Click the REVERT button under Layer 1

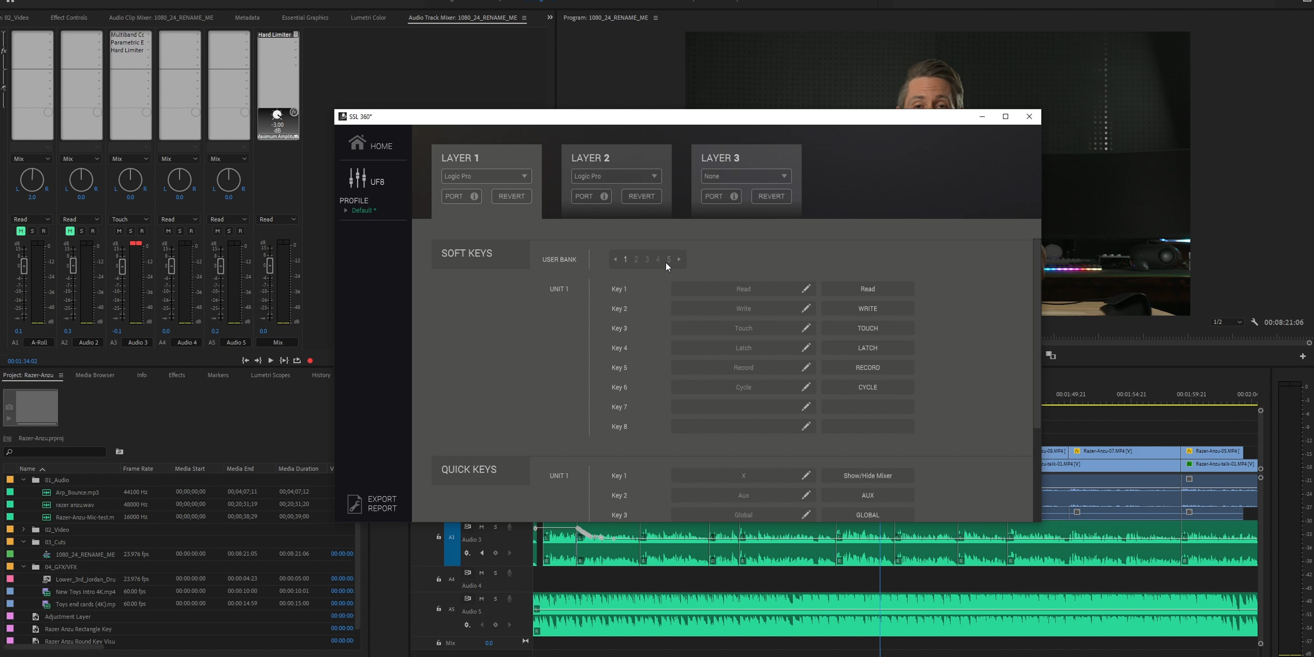point(511,196)
